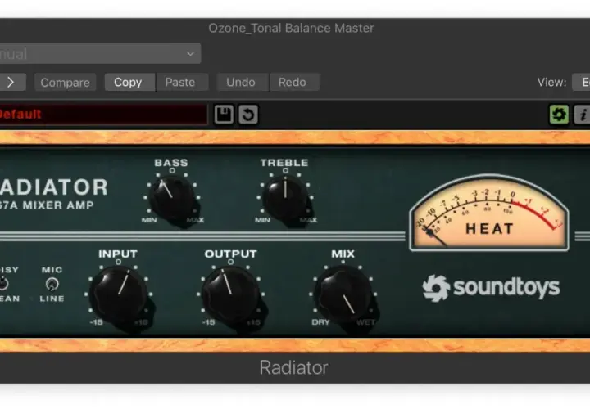Click the OUTPUT gain knob
590x409 pixels.
pyautogui.click(x=230, y=295)
